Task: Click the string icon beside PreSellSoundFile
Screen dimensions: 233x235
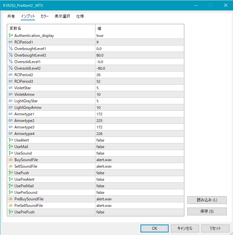Action: click(x=11, y=206)
